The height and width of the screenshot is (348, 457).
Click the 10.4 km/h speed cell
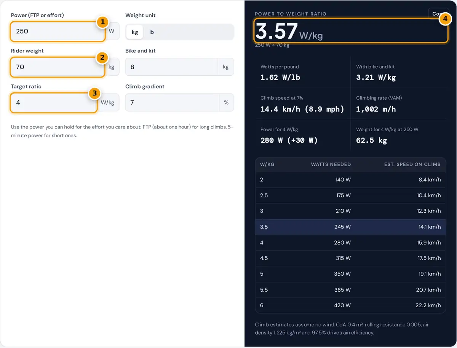[429, 195]
